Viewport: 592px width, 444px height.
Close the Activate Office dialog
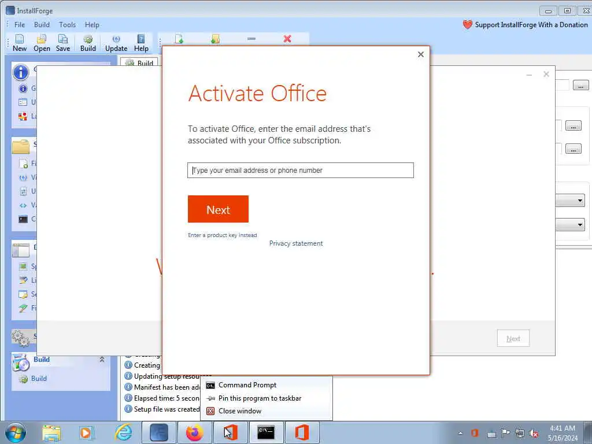[421, 54]
